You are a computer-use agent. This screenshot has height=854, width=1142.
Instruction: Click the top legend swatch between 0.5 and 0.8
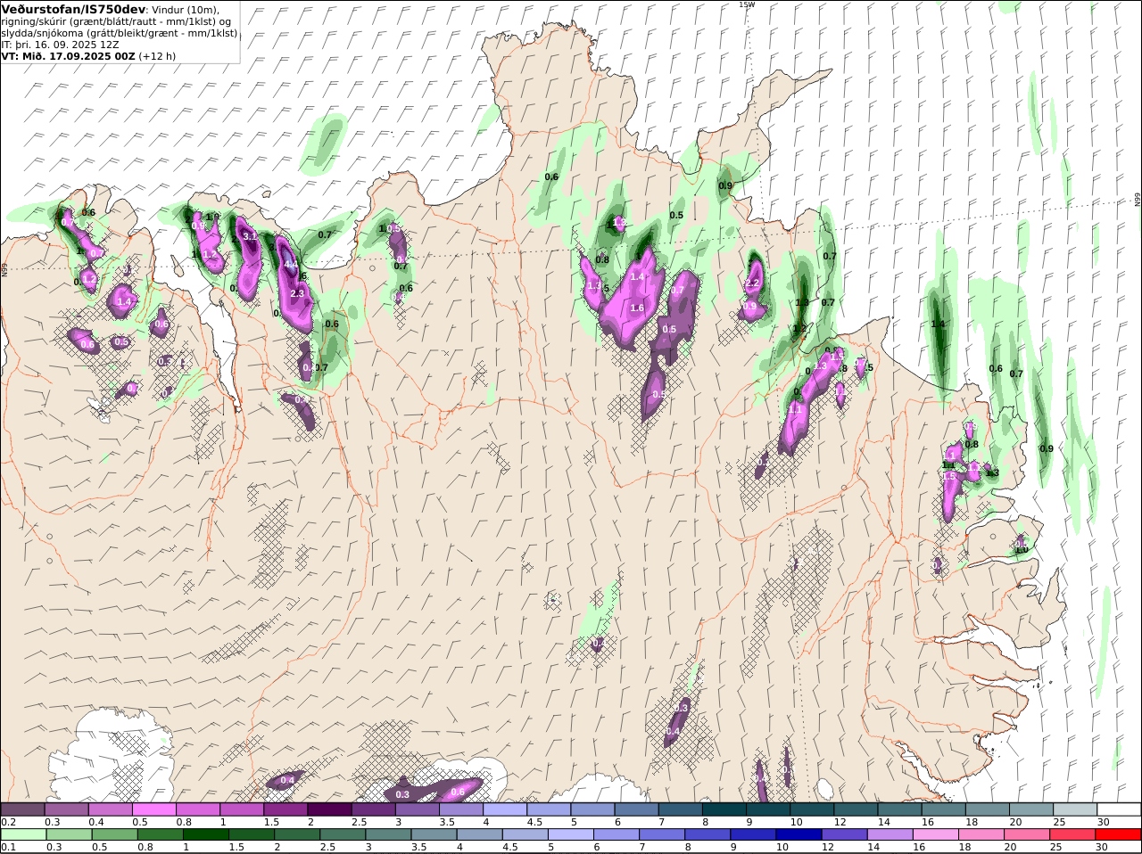153,809
